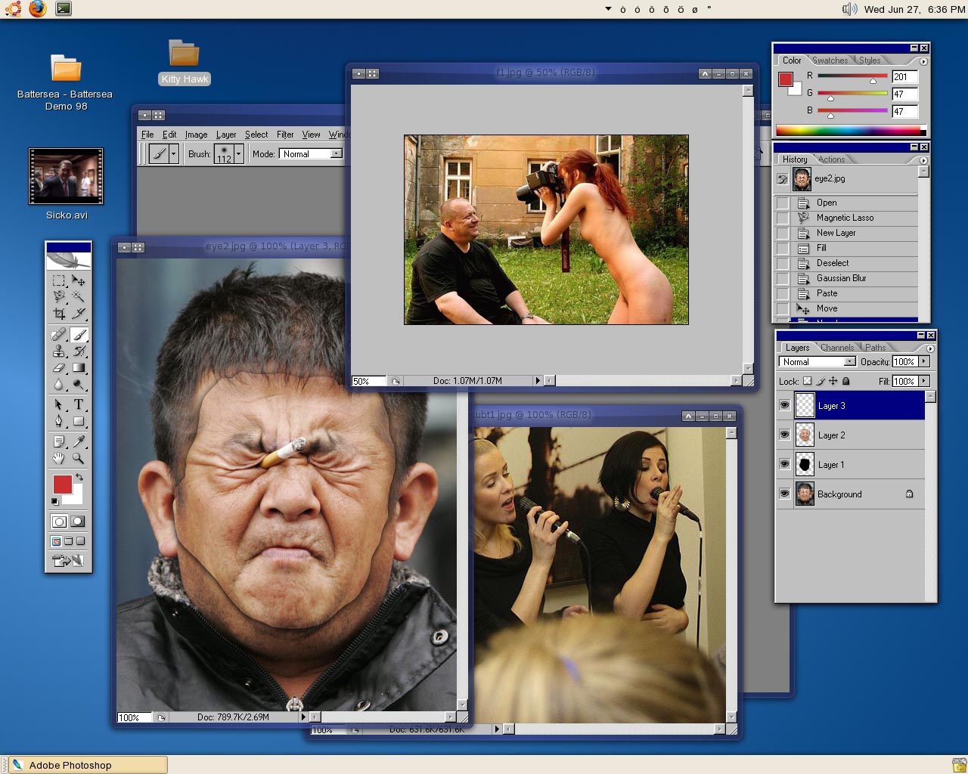Switch to the Swatches tab
968x774 pixels.
830,60
